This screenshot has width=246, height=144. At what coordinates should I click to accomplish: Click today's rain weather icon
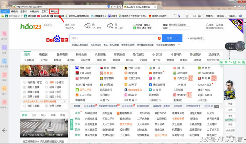click(x=87, y=26)
